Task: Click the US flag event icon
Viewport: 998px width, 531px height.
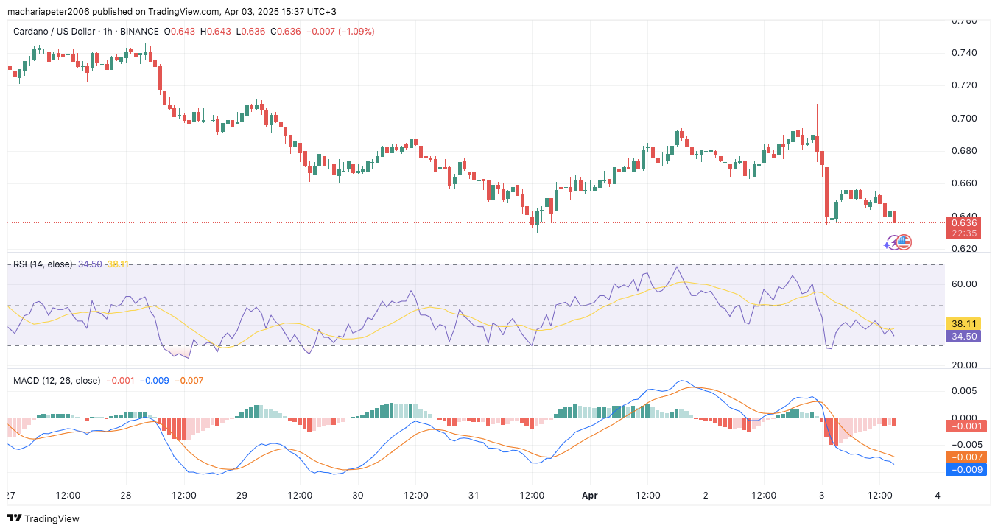Action: [x=904, y=242]
